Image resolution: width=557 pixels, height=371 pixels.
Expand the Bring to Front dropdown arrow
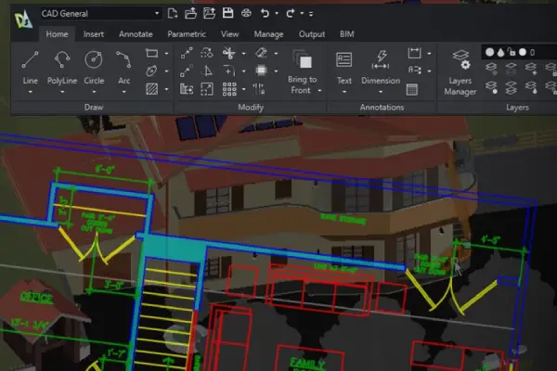[319, 91]
